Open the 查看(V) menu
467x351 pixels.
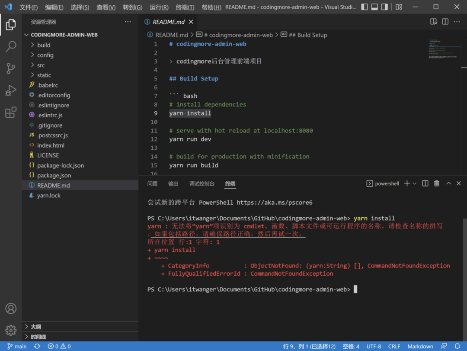click(x=106, y=7)
